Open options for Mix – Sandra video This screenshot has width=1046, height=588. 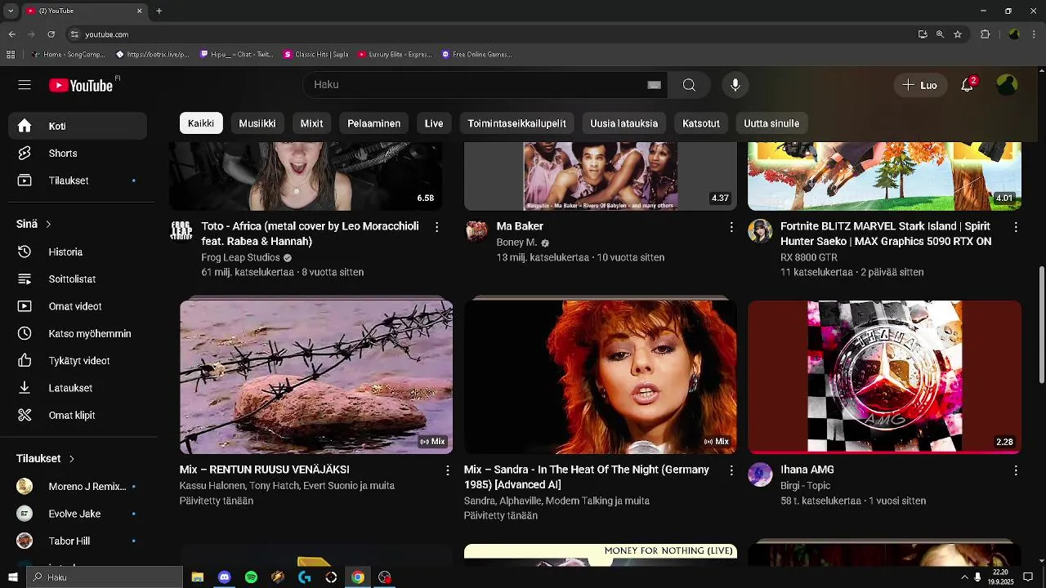click(731, 470)
